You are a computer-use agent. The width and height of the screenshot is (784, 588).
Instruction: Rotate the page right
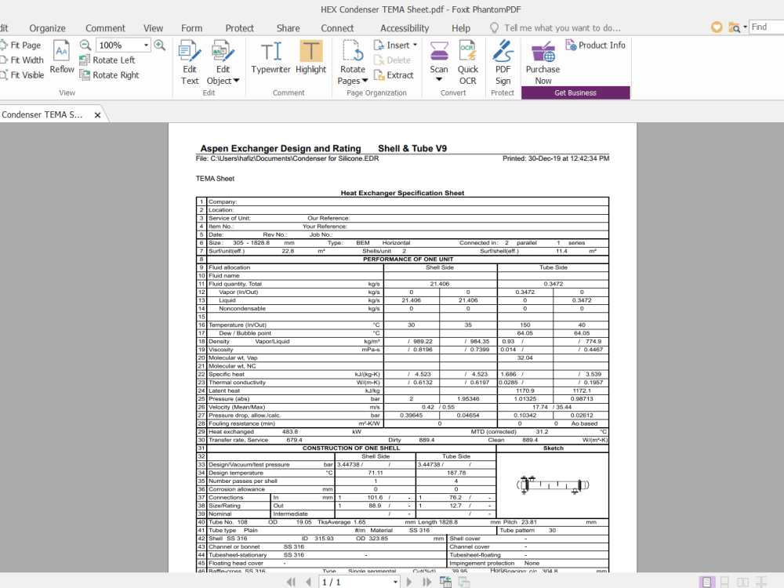pyautogui.click(x=109, y=75)
